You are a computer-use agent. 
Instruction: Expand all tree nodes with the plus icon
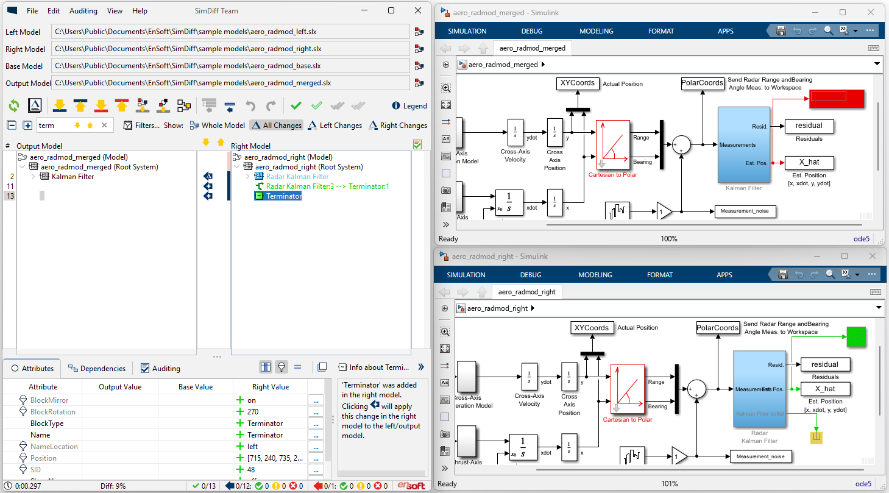pyautogui.click(x=27, y=126)
